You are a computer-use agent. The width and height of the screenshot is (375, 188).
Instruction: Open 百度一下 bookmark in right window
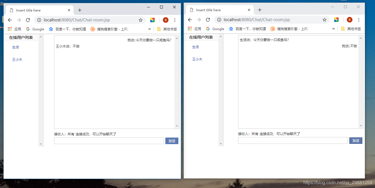coord(248,29)
